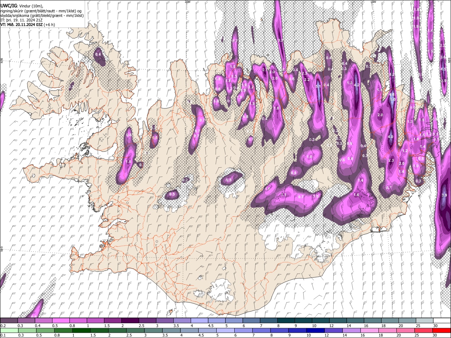Image resolution: width=451 pixels, height=338 pixels.
Task: Pick the dark teal snow swatch starting at 8
Action: click(286, 320)
